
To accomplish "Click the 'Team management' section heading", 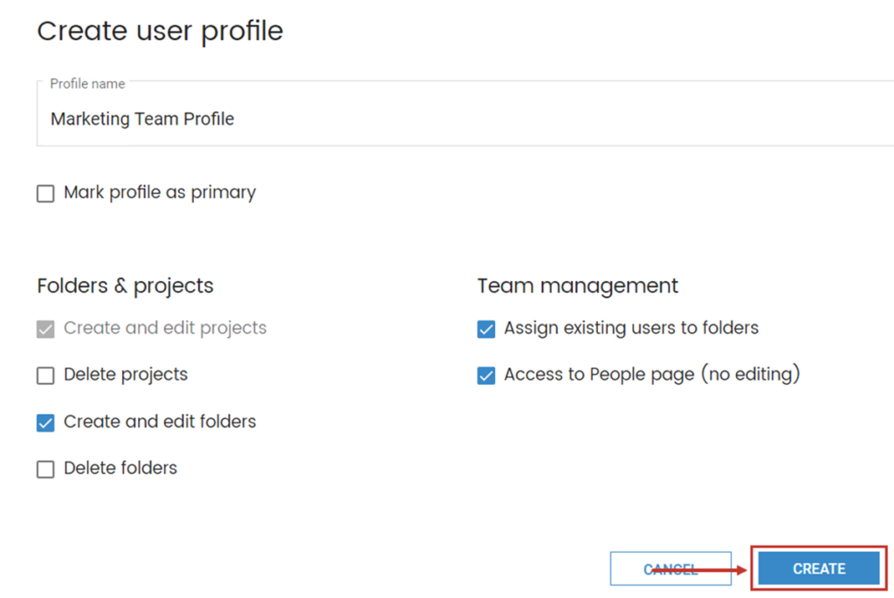I will pyautogui.click(x=577, y=285).
